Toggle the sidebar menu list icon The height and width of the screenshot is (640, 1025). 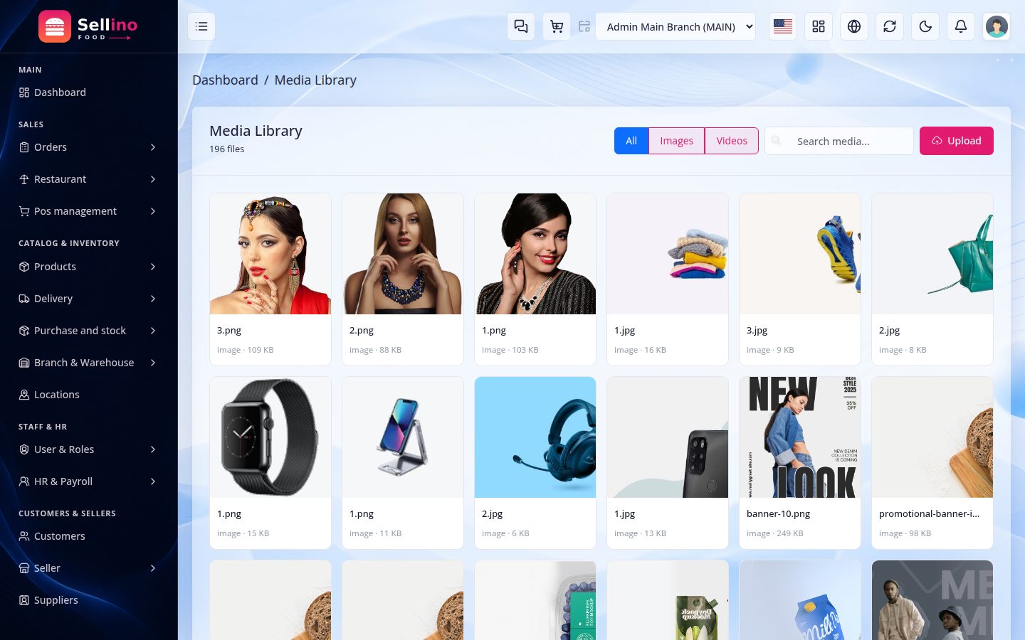pyautogui.click(x=201, y=26)
